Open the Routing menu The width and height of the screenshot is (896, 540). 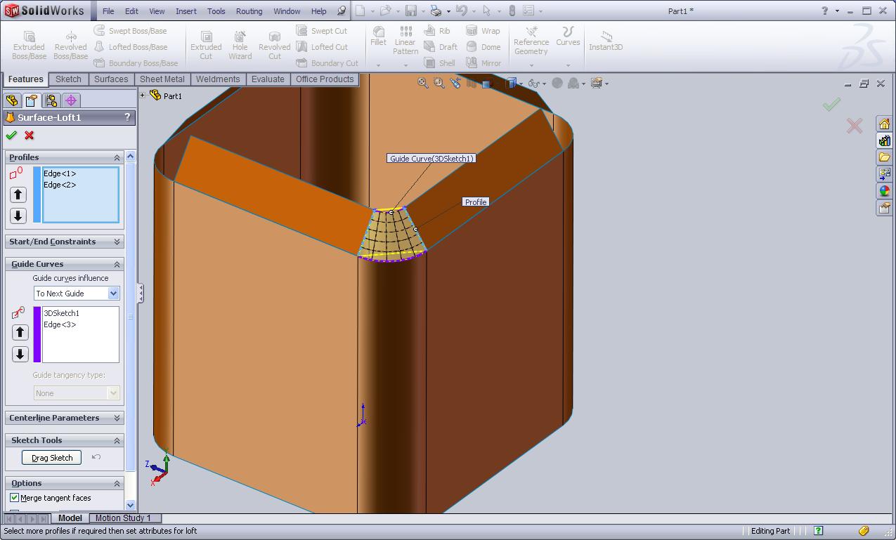coord(249,11)
